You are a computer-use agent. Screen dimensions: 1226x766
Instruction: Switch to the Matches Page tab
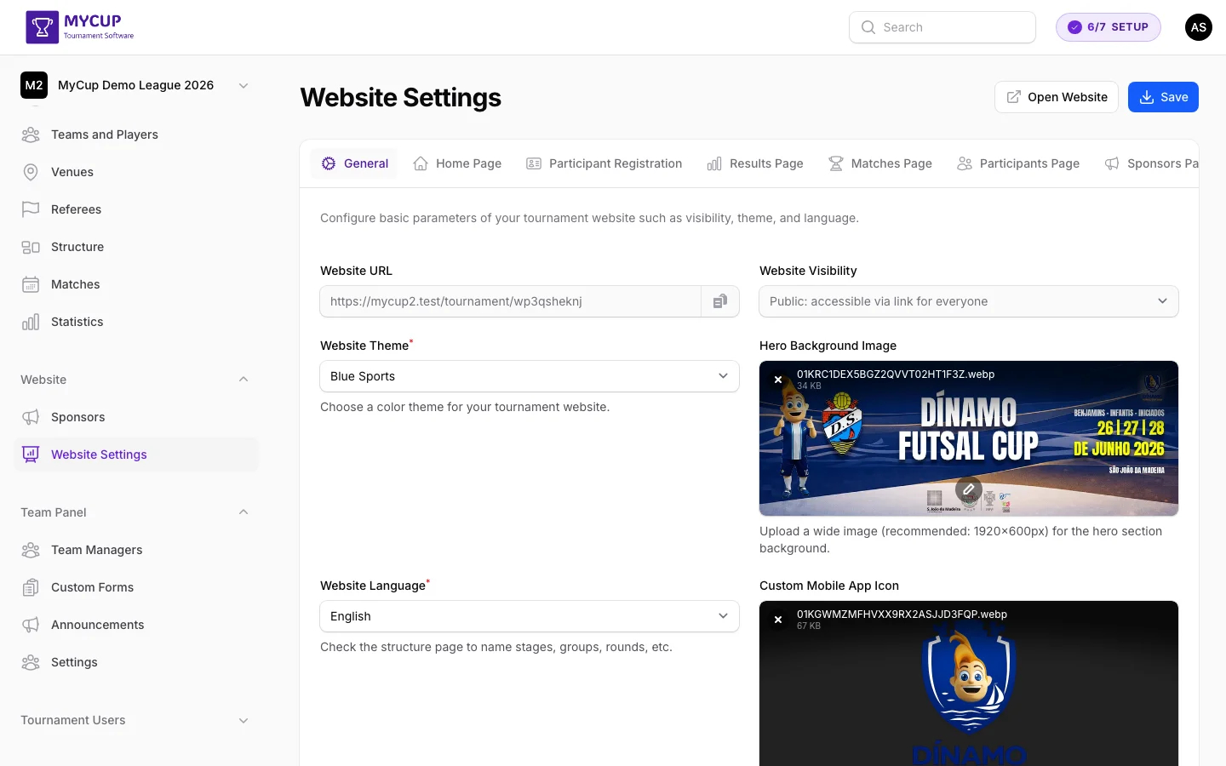[880, 163]
